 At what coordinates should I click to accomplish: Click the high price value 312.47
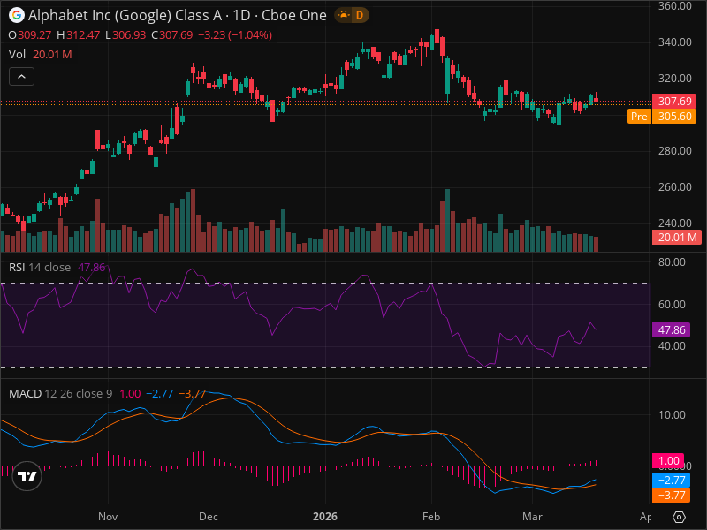click(83, 35)
